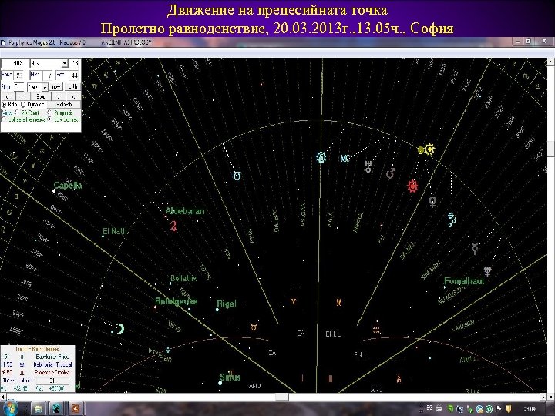Click the orange Pisces sign glyph
Screen dimensions: 555x416
[x=338, y=303]
